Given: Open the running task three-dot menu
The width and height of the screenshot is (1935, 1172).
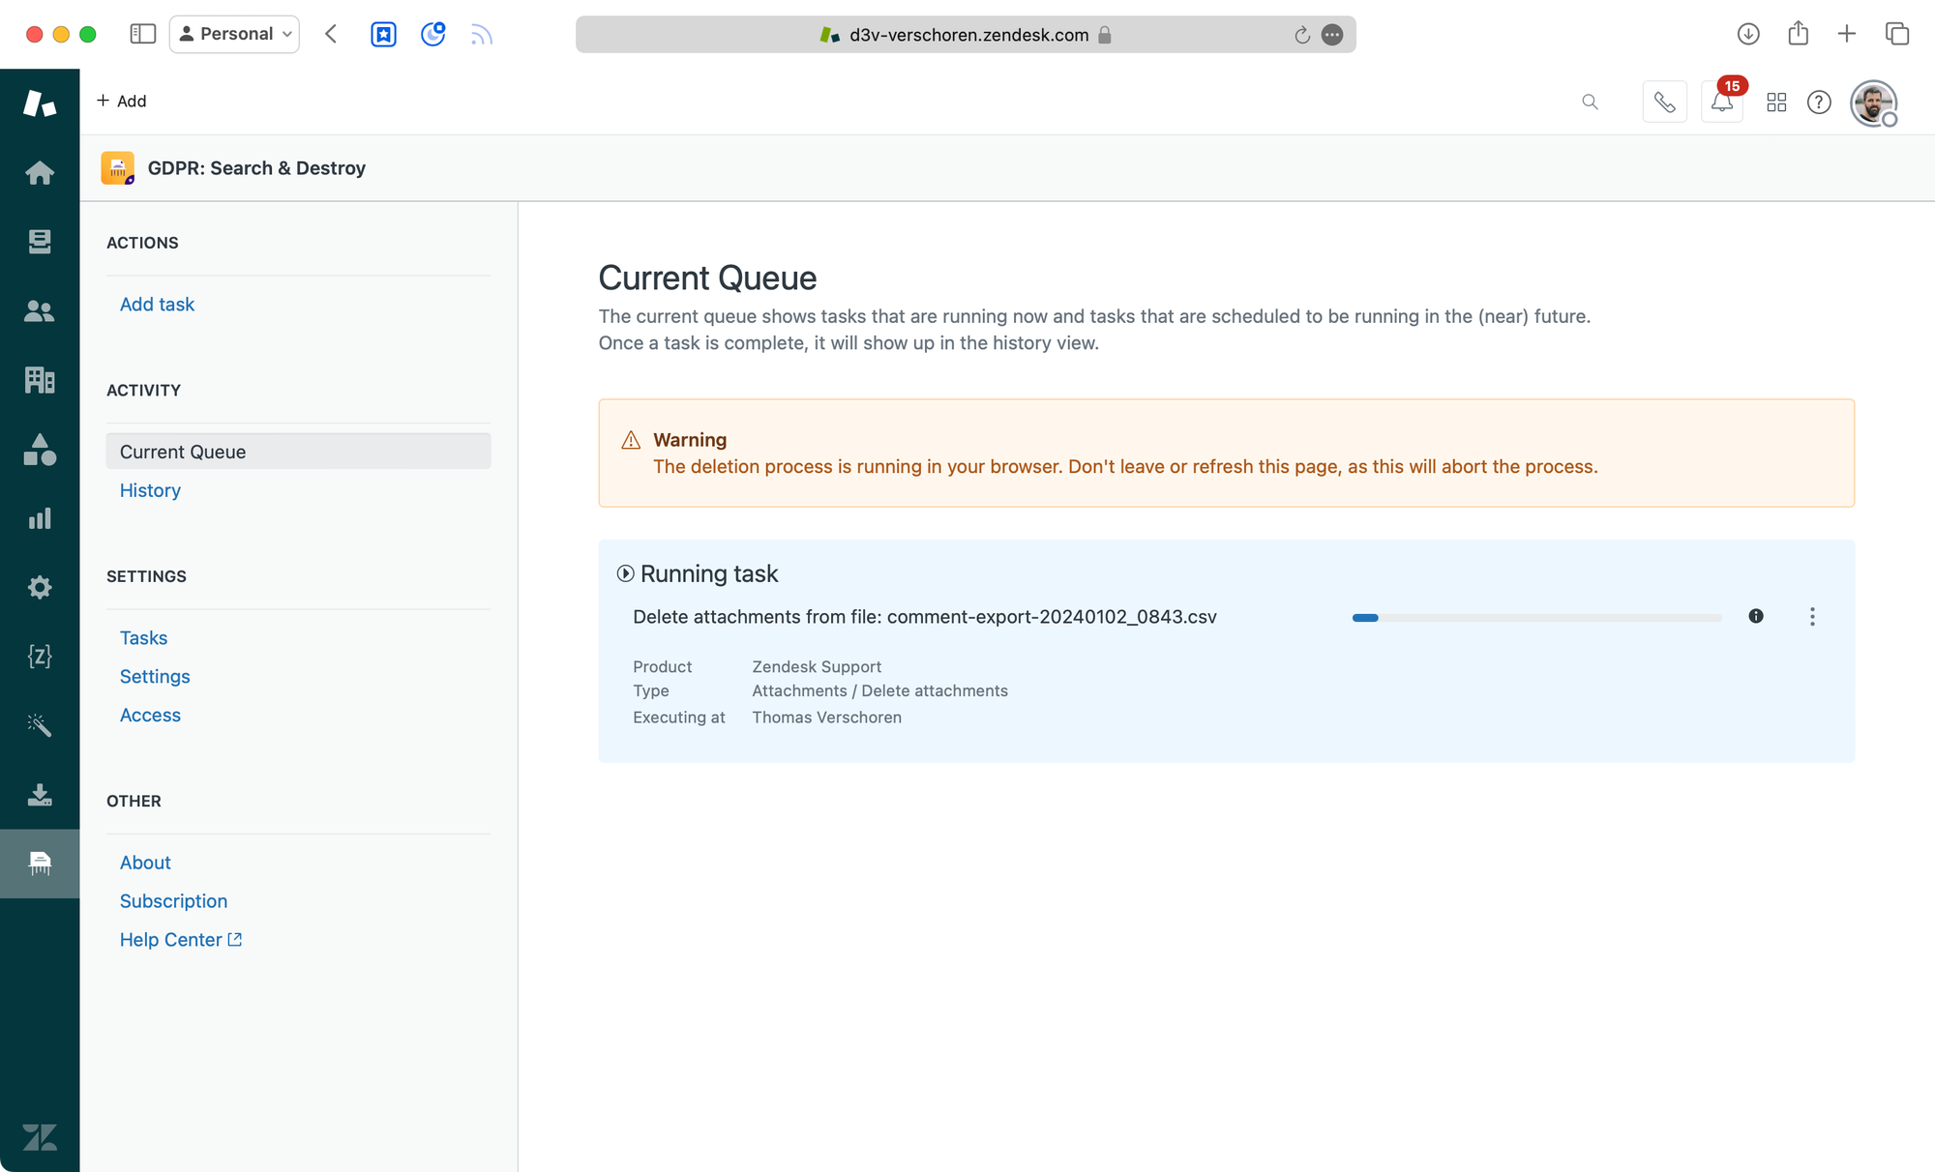Looking at the screenshot, I should coord(1812,617).
